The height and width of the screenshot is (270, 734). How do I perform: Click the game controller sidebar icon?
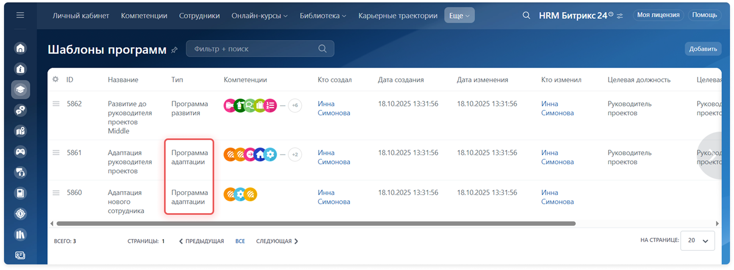click(x=20, y=152)
